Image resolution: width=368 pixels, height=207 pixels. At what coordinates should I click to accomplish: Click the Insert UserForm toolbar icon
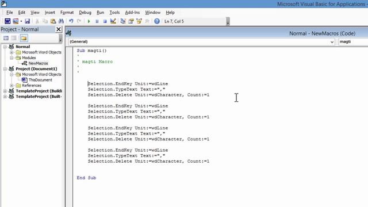point(16,21)
